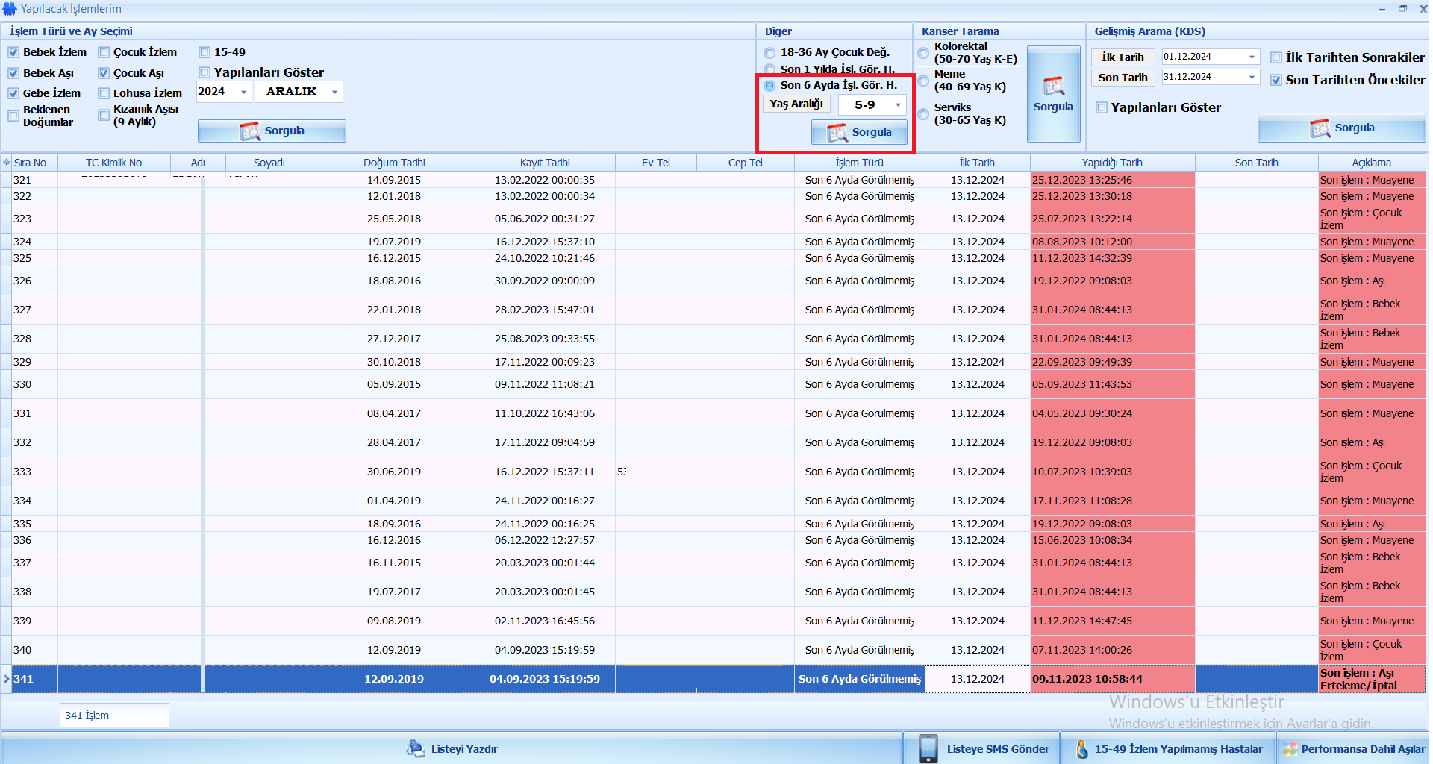Click birth date 25.05.2018 in row 323
The width and height of the screenshot is (1433, 764).
point(394,219)
